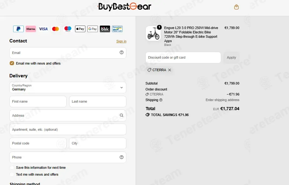Viewport: 289px width, 185px height.
Task: Click the Sign in link
Action: [x=121, y=41]
